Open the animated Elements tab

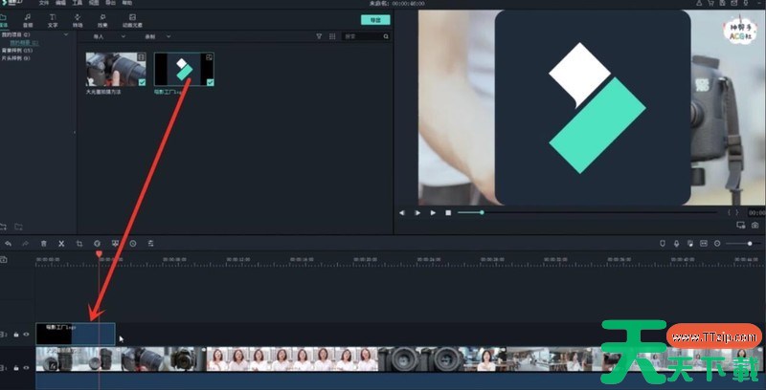click(132, 20)
